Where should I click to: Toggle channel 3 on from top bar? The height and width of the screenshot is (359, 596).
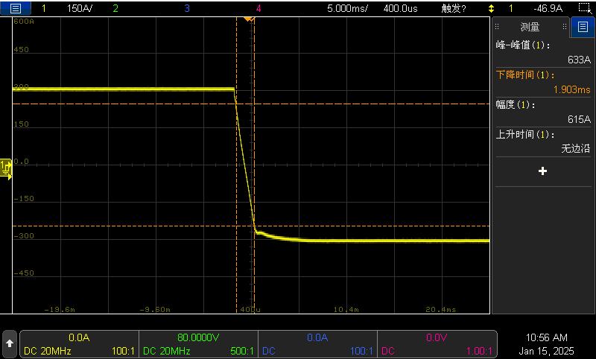186,8
